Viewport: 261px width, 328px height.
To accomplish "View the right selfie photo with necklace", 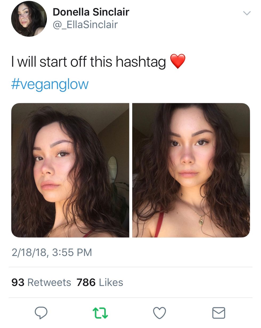I will click(x=191, y=170).
